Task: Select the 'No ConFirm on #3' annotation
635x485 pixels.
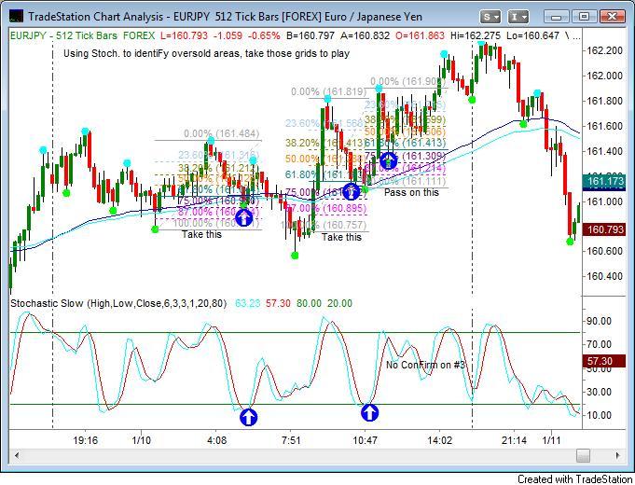Action: coord(425,365)
